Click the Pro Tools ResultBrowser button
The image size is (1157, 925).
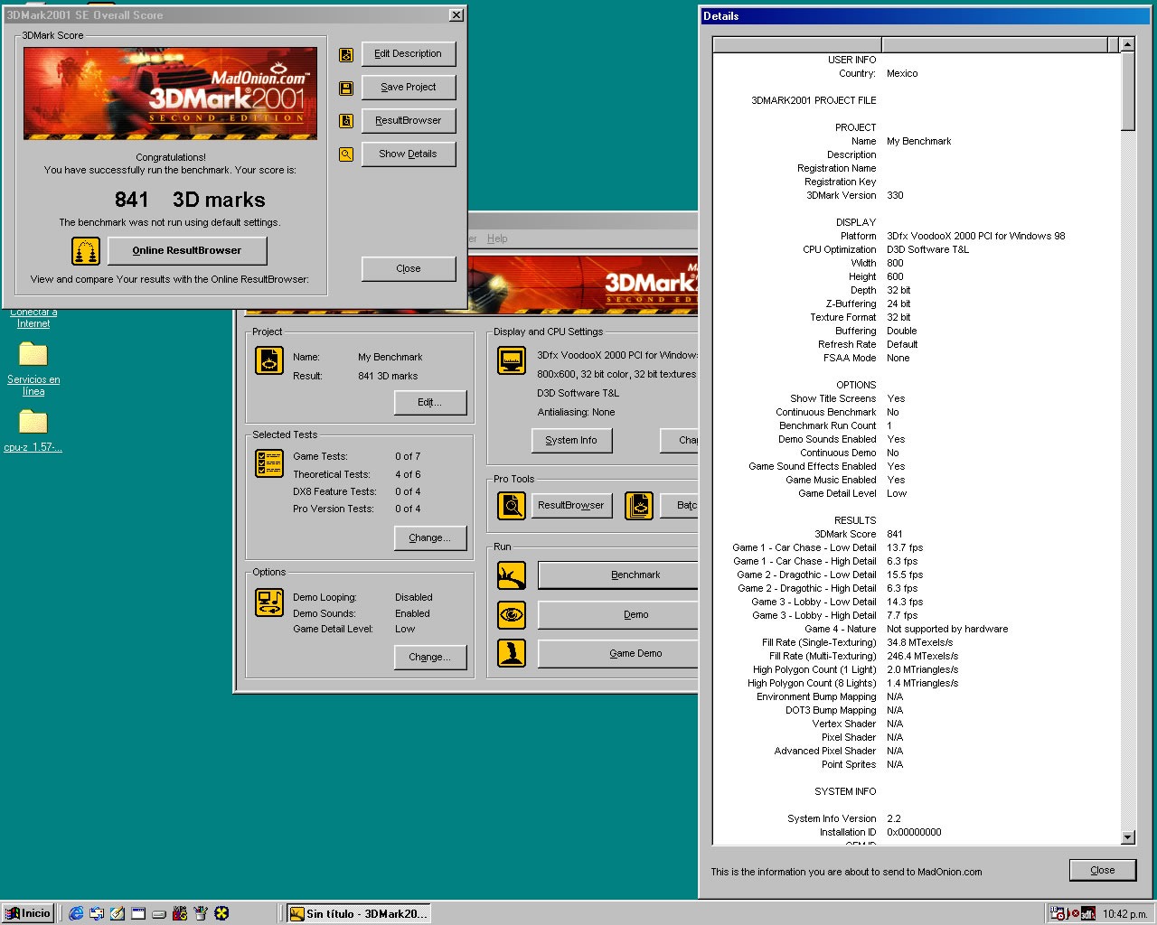pyautogui.click(x=571, y=506)
